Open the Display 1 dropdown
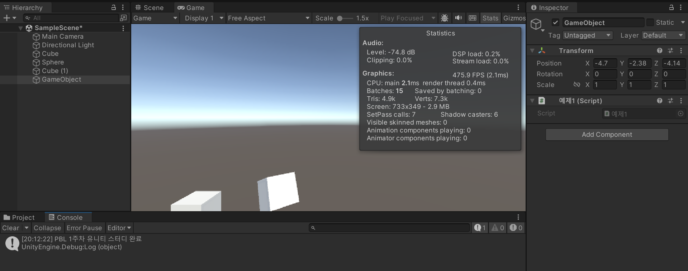The height and width of the screenshot is (271, 688). (204, 18)
